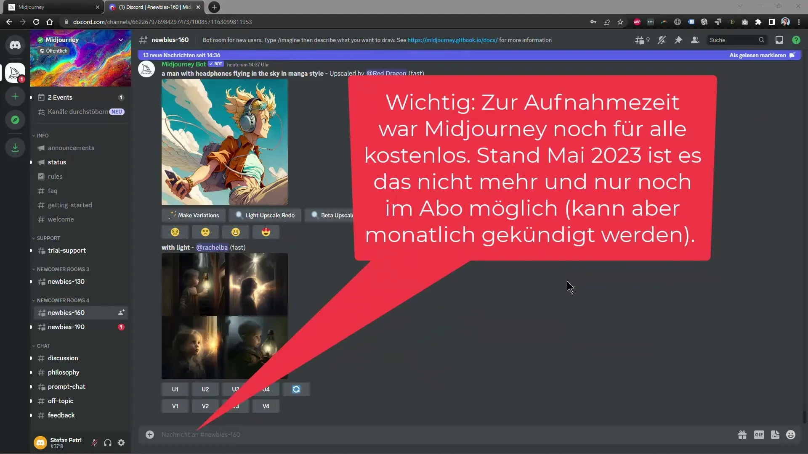Open the download apps icon
Viewport: 808px width, 454px height.
(15, 148)
